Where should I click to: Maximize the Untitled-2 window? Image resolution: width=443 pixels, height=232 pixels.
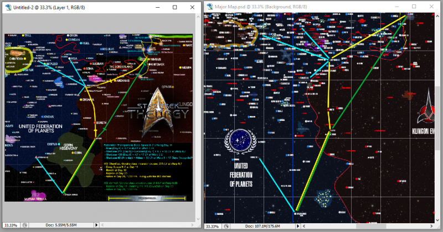pos(174,7)
